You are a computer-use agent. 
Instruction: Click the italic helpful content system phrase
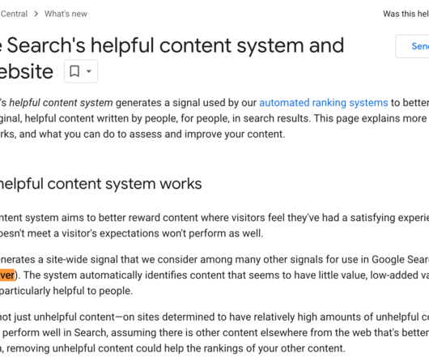point(61,103)
